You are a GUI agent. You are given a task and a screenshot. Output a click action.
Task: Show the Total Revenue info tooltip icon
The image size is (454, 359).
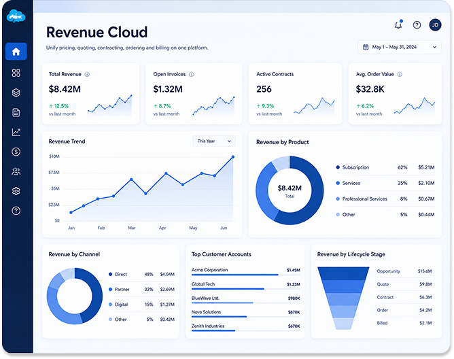[x=87, y=75]
